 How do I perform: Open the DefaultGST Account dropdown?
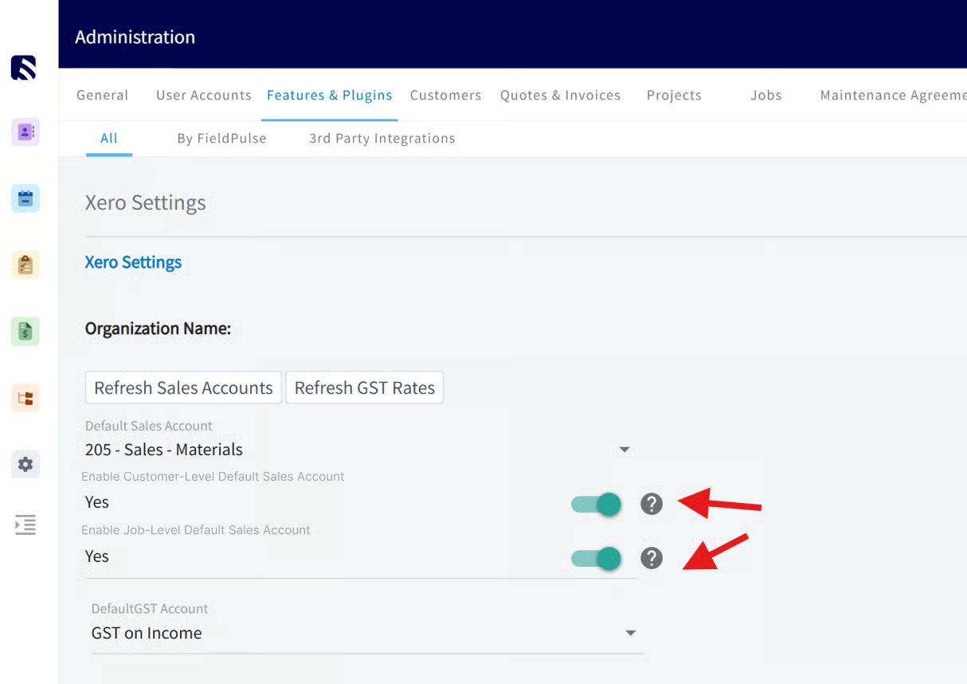click(366, 633)
